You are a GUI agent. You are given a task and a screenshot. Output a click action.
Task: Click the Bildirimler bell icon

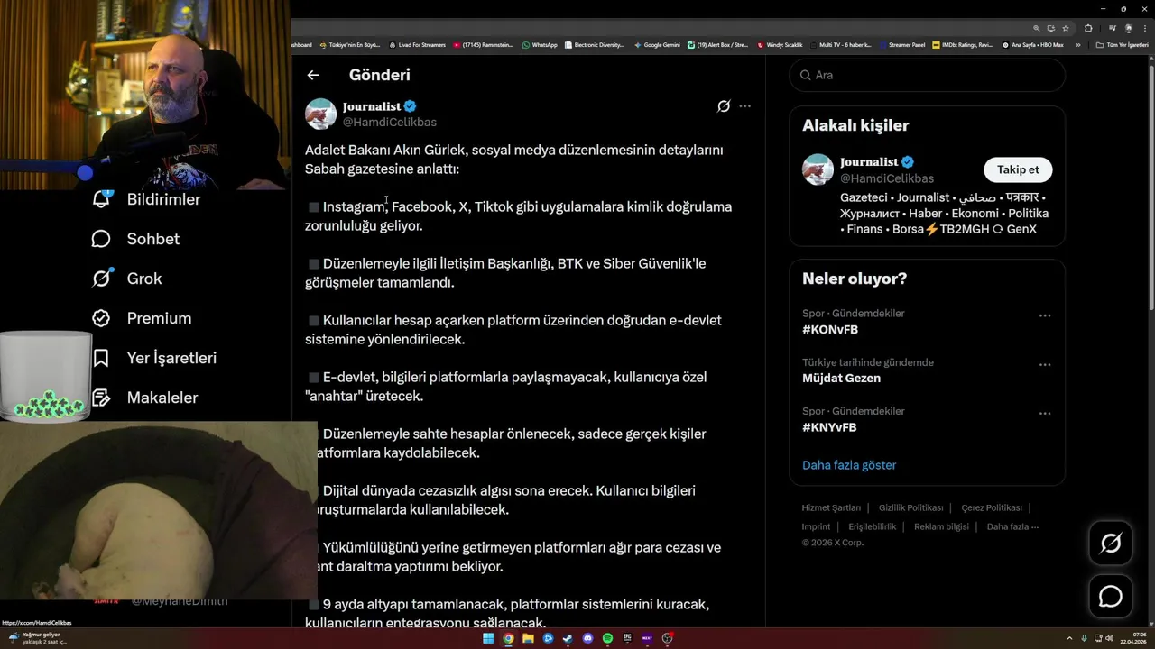tap(101, 199)
